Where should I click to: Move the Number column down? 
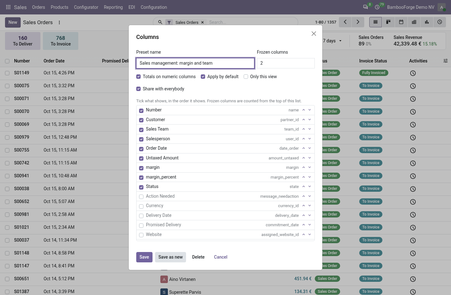click(309, 110)
